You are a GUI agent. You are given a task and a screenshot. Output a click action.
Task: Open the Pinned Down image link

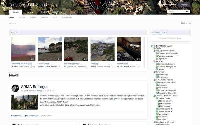tap(122, 64)
